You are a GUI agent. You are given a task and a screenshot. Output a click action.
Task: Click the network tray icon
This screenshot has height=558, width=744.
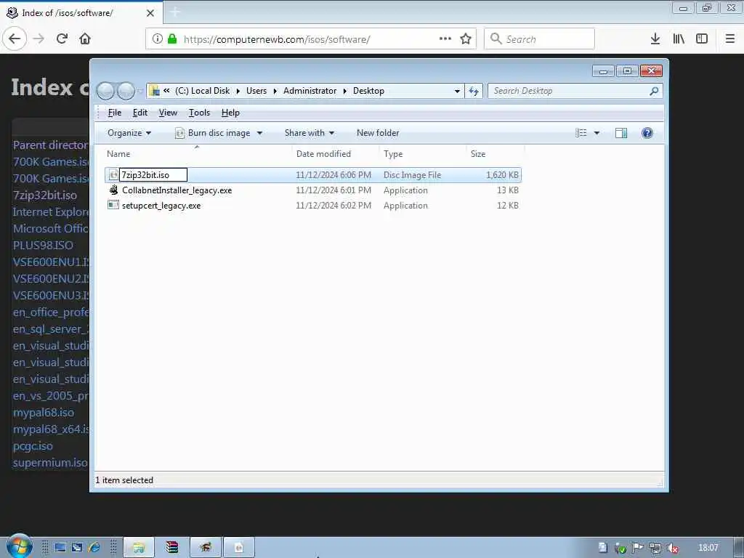(655, 548)
